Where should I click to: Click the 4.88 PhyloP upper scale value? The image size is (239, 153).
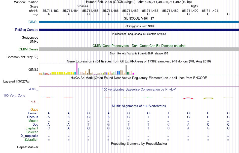[x=32, y=89]
